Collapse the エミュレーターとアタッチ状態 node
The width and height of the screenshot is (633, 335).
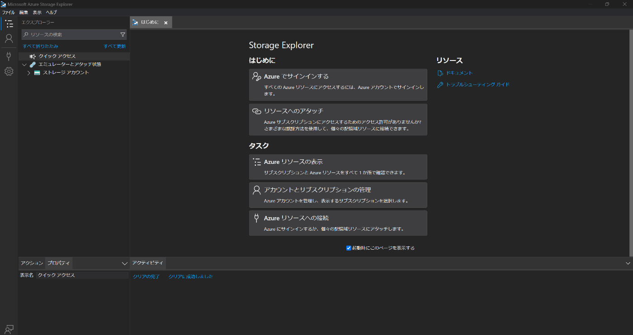(24, 65)
